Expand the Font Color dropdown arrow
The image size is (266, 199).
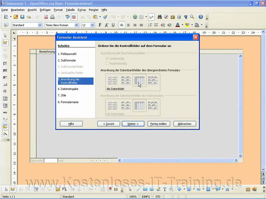pyautogui.click(x=182, y=25)
